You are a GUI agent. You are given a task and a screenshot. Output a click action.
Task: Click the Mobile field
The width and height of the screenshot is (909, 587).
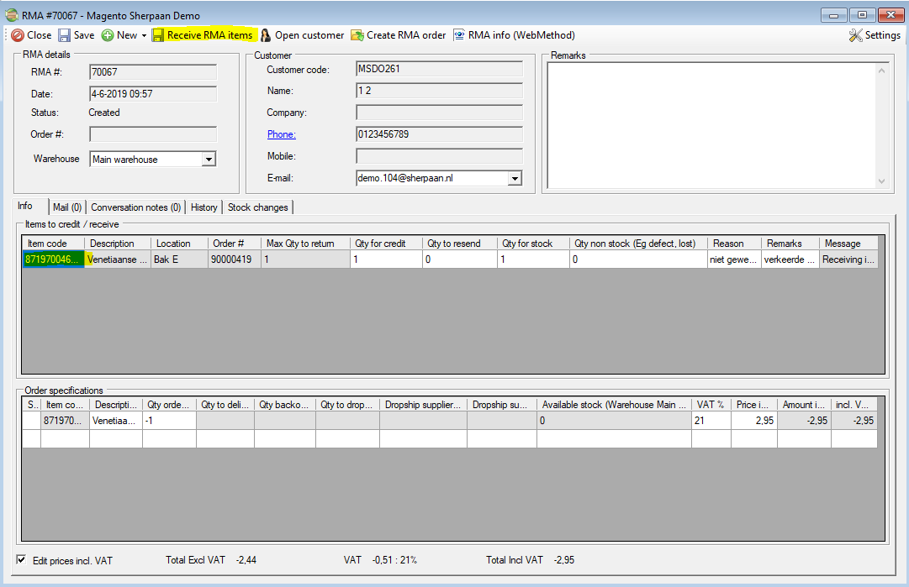(x=439, y=156)
